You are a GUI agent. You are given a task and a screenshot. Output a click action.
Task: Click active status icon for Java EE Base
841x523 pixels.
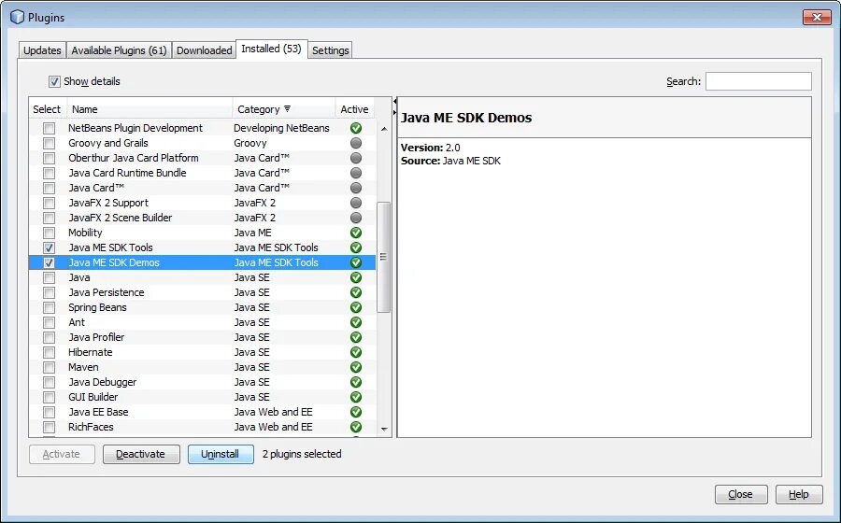356,412
